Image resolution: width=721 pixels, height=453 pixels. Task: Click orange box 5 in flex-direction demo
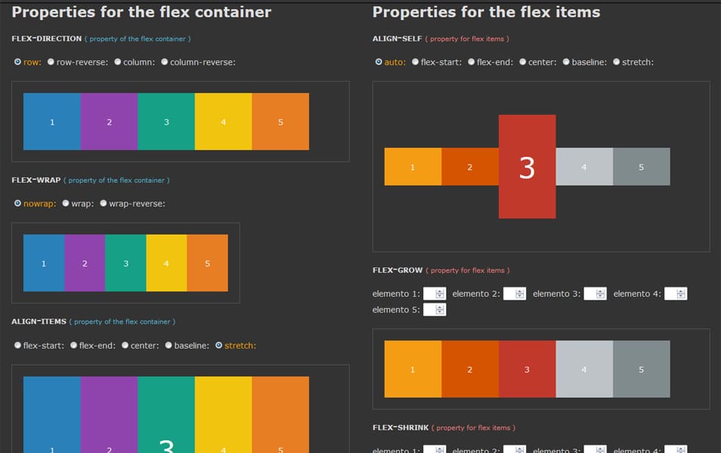(280, 122)
